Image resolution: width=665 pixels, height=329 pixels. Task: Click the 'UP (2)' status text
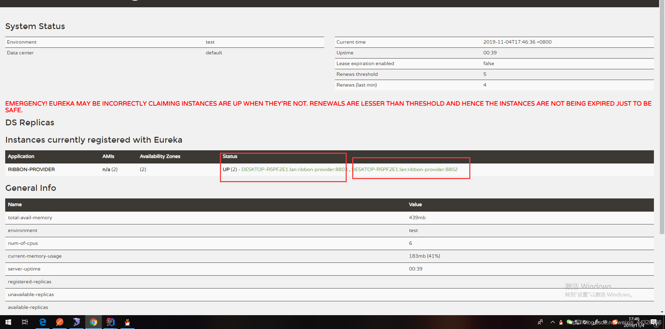[x=230, y=169]
